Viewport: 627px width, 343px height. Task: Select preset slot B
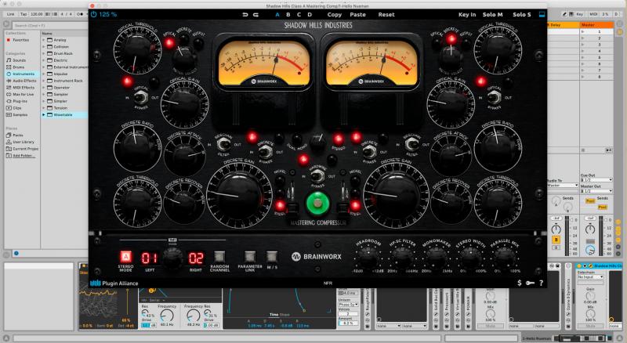point(288,15)
